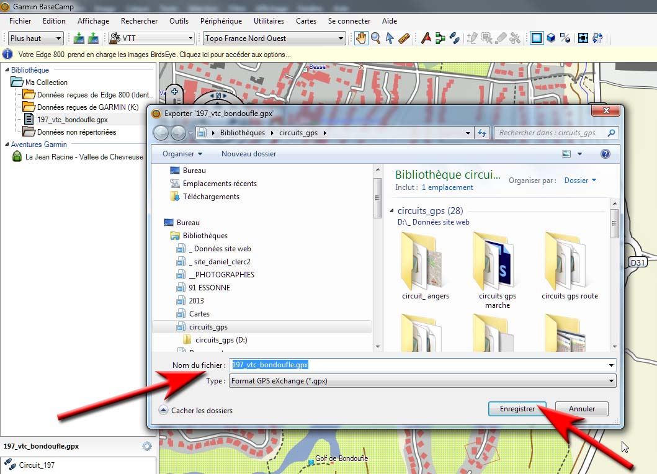
Task: Open the circuits gps route folder
Action: (x=570, y=266)
